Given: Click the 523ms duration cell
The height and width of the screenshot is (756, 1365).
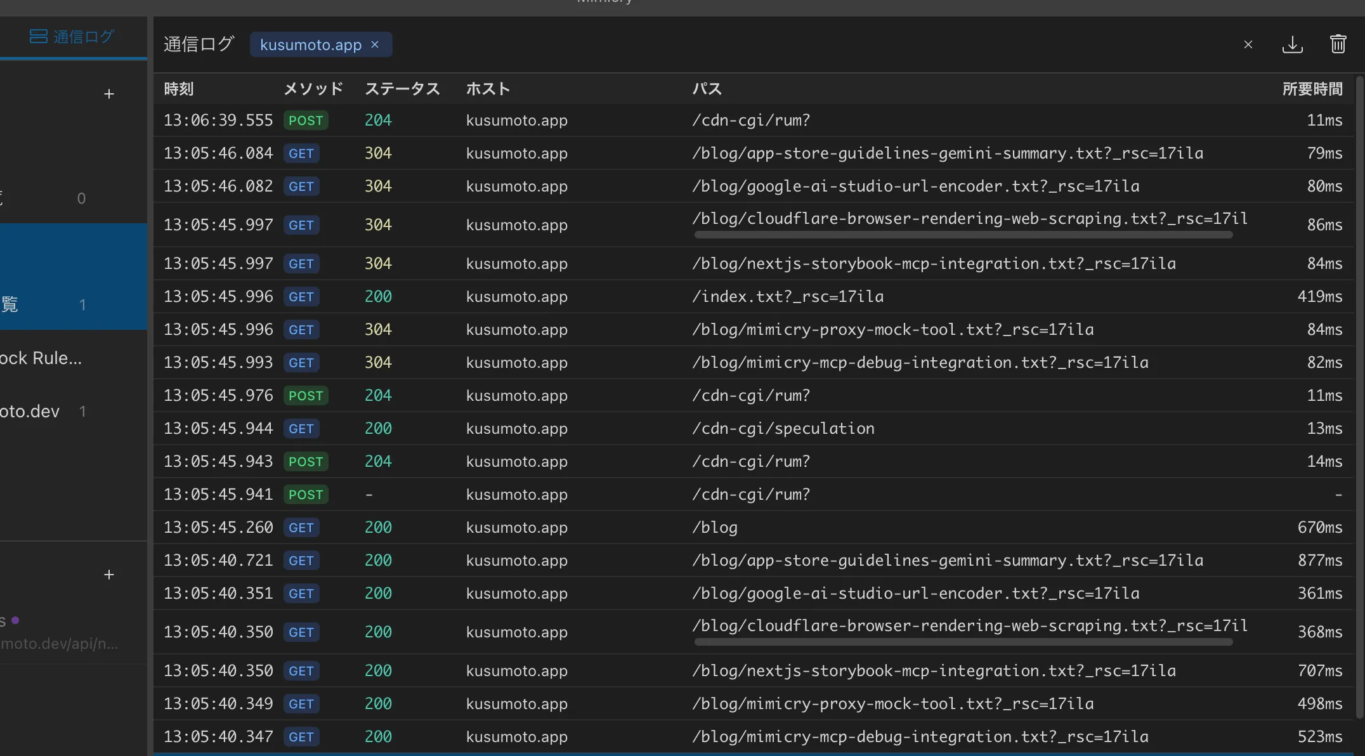Looking at the screenshot, I should coord(1319,737).
